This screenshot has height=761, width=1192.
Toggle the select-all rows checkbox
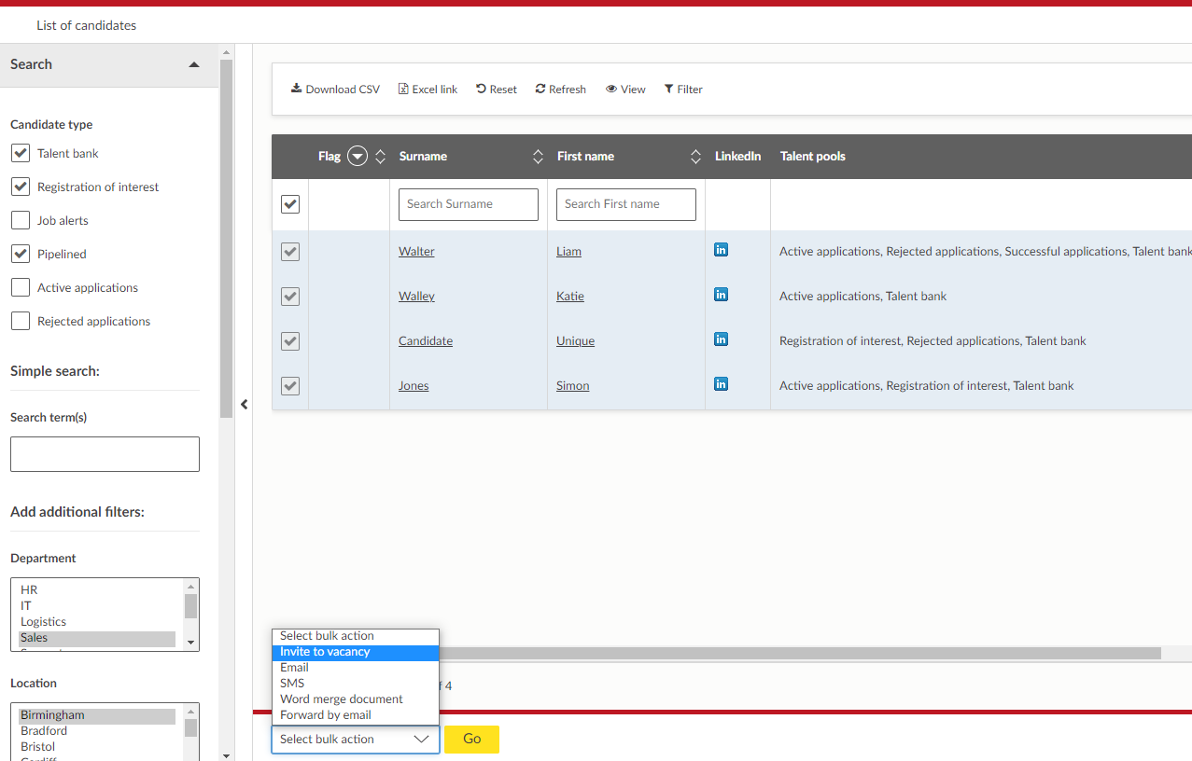coord(290,204)
